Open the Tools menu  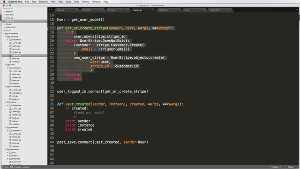coord(76,2)
